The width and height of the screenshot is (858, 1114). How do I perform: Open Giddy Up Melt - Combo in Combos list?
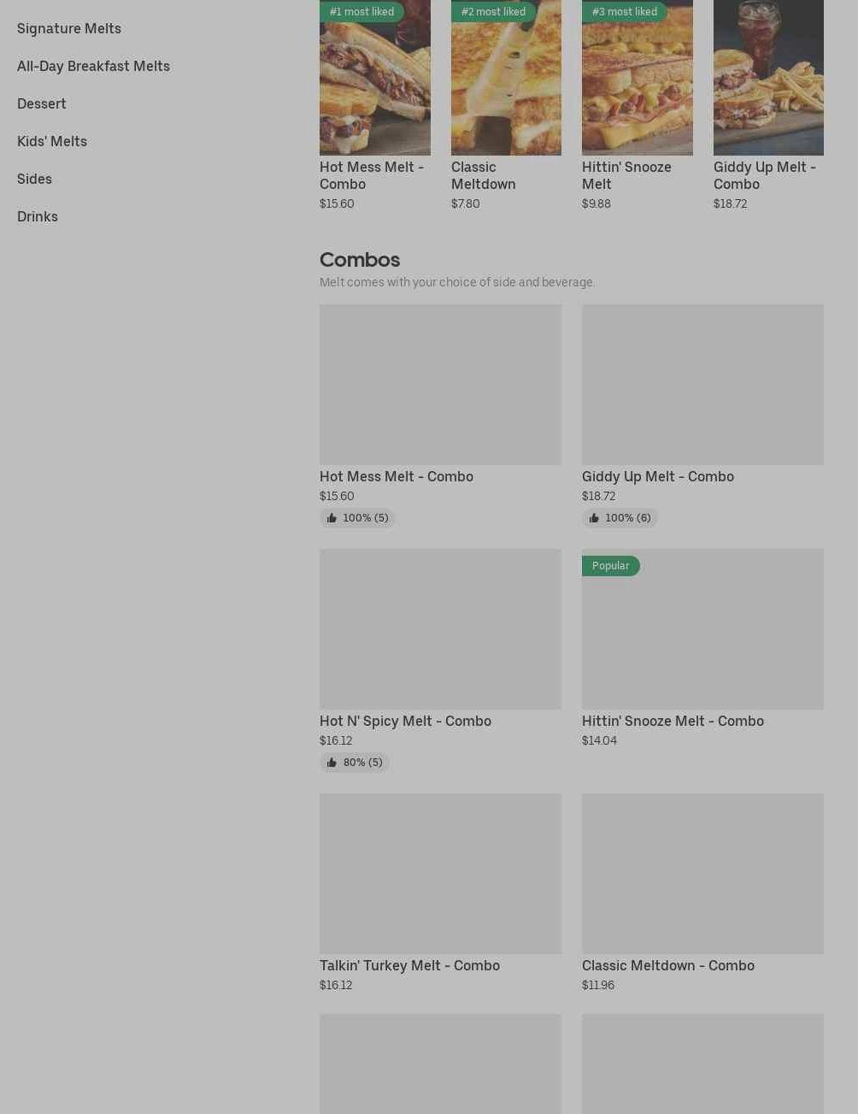pos(657,476)
